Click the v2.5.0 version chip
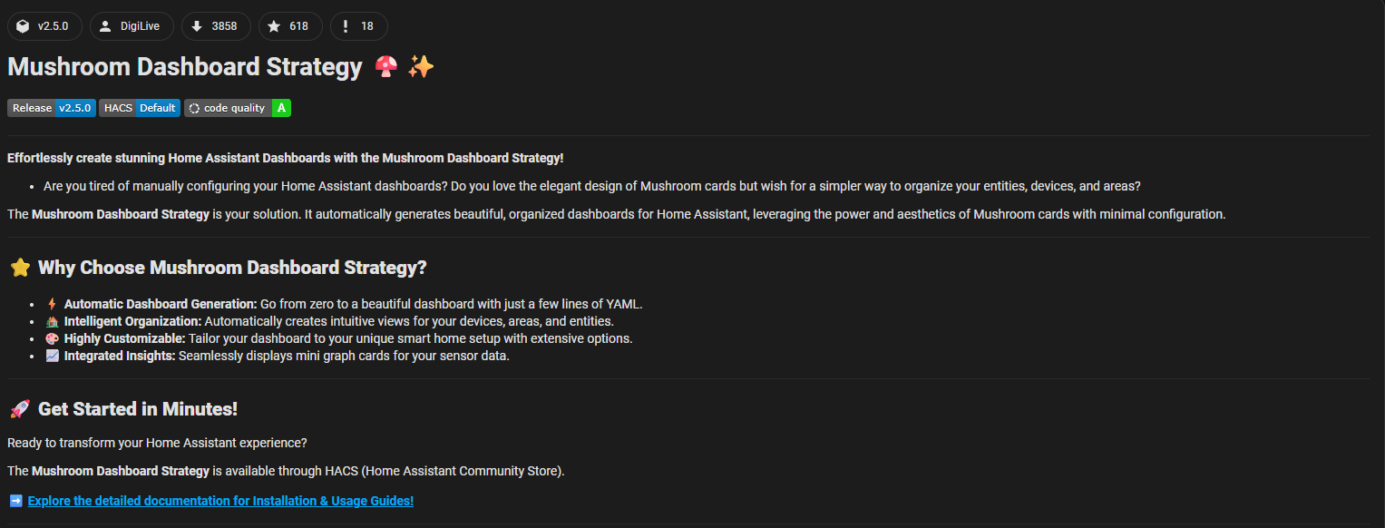The image size is (1385, 528). [44, 26]
